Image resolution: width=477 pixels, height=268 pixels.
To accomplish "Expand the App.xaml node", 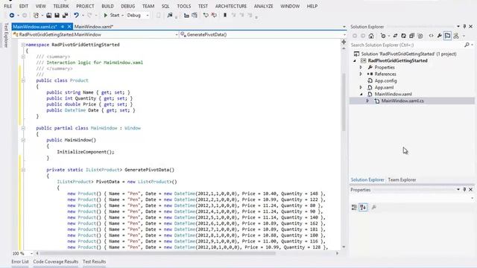I will click(x=361, y=88).
